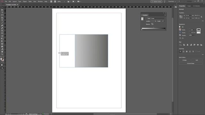Select the Rectangle Frame tool

coord(2,31)
